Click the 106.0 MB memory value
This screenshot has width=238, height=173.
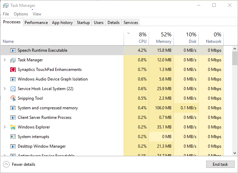[163, 108]
